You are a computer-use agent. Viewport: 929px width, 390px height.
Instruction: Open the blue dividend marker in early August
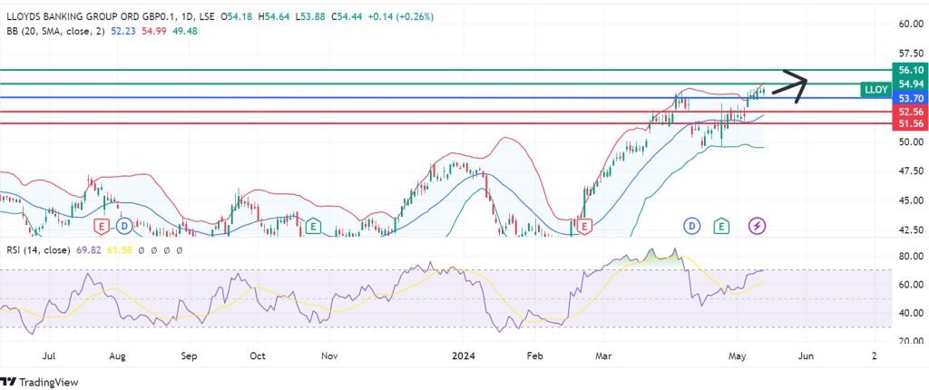[123, 226]
